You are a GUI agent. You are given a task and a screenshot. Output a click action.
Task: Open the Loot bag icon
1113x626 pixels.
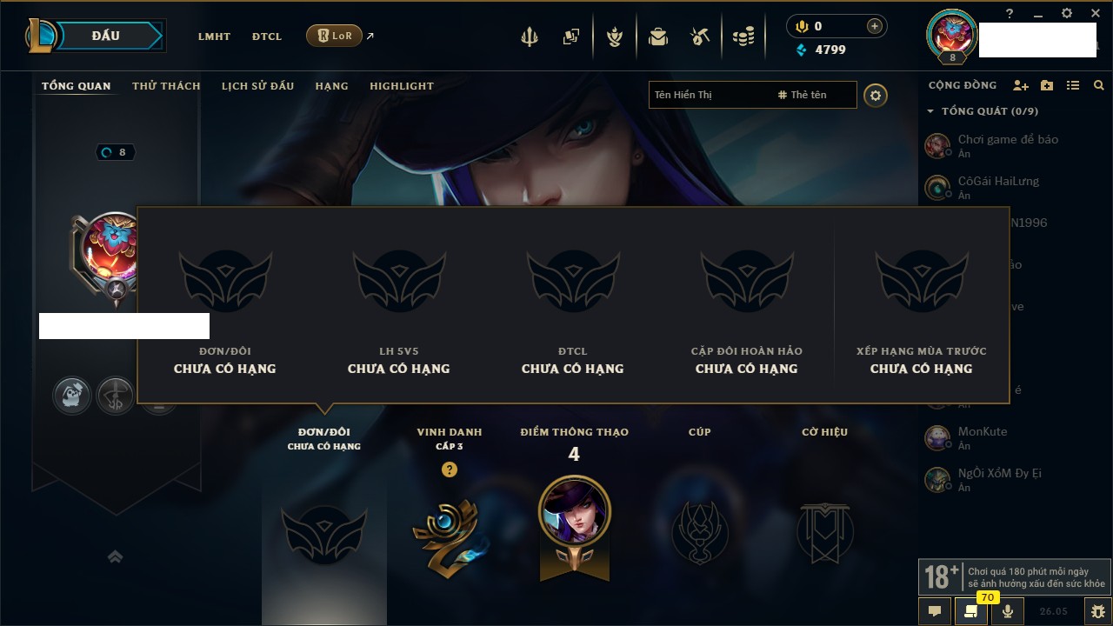pyautogui.click(x=658, y=37)
